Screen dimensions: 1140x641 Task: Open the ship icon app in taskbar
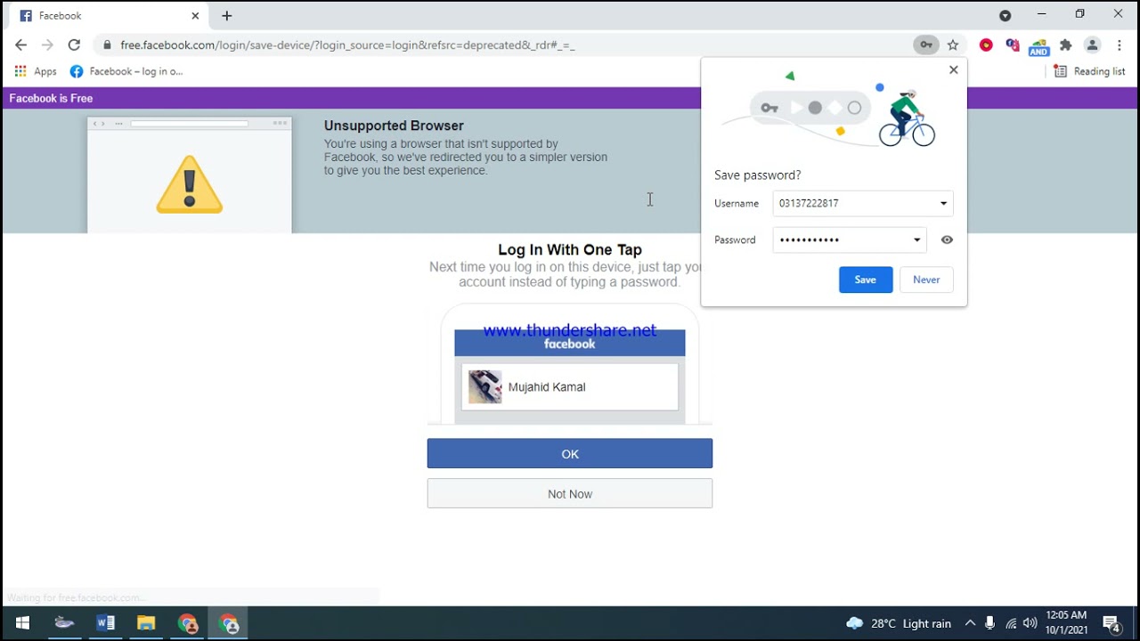[x=64, y=623]
